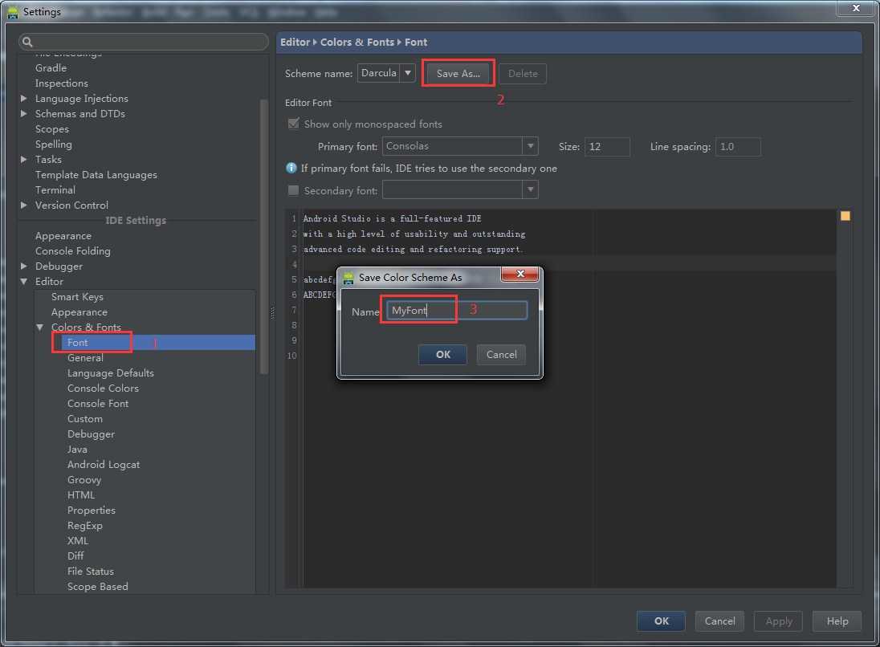Click Cancel at bottom of Settings window
Viewport: 880px width, 647px height.
coord(719,621)
